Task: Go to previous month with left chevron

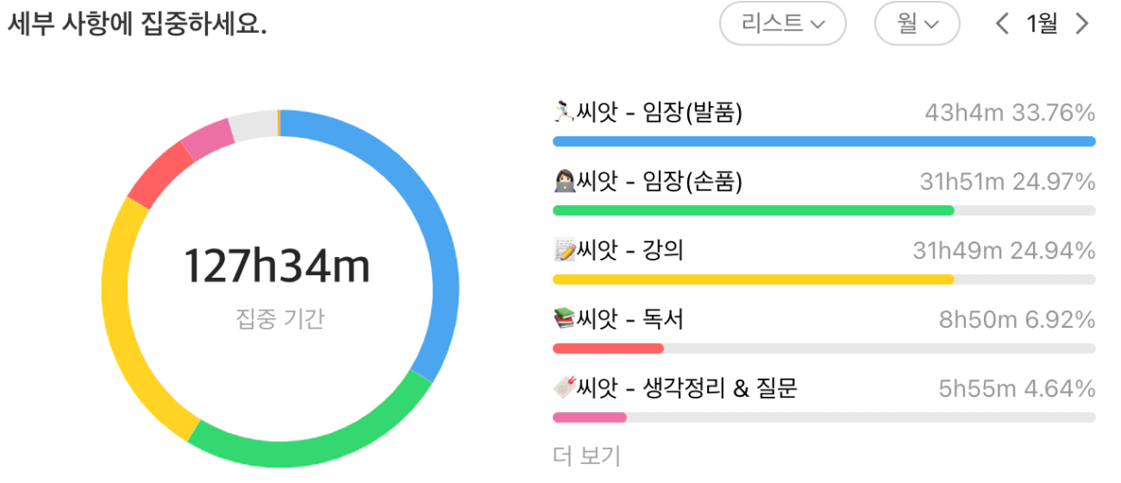Action: [x=1002, y=24]
